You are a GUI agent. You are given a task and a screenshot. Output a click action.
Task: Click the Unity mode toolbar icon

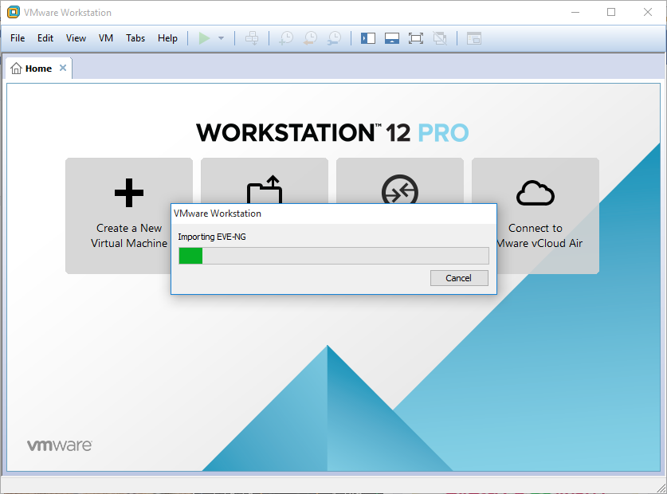[x=440, y=38]
